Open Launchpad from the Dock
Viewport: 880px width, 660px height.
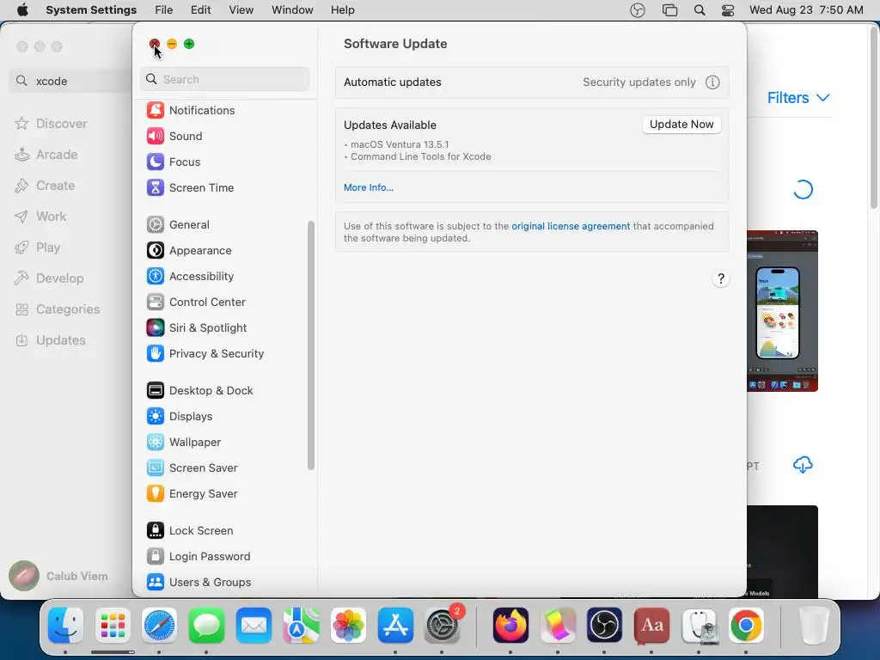pos(113,626)
